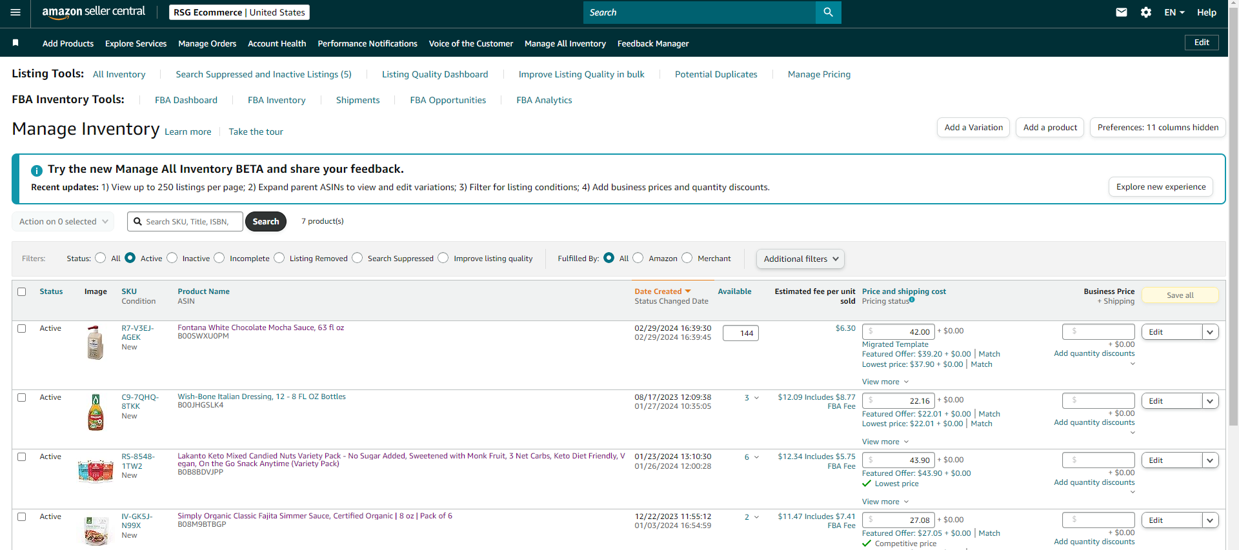Click the Add a product button
Image resolution: width=1239 pixels, height=550 pixels.
1050,127
